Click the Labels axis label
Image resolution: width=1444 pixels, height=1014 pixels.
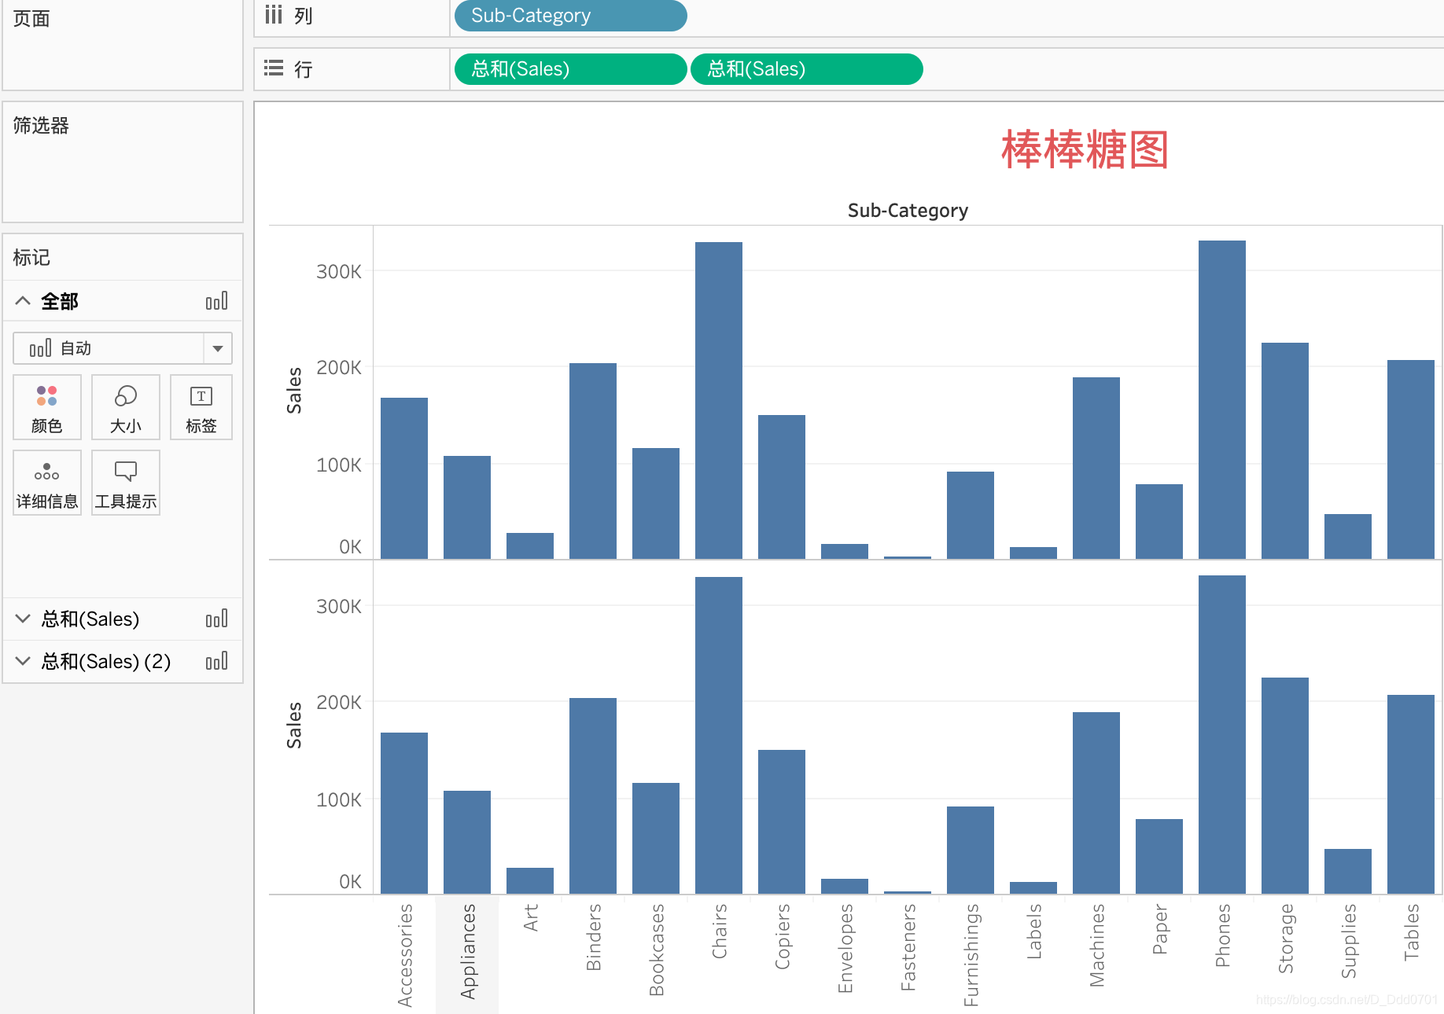(x=1034, y=931)
